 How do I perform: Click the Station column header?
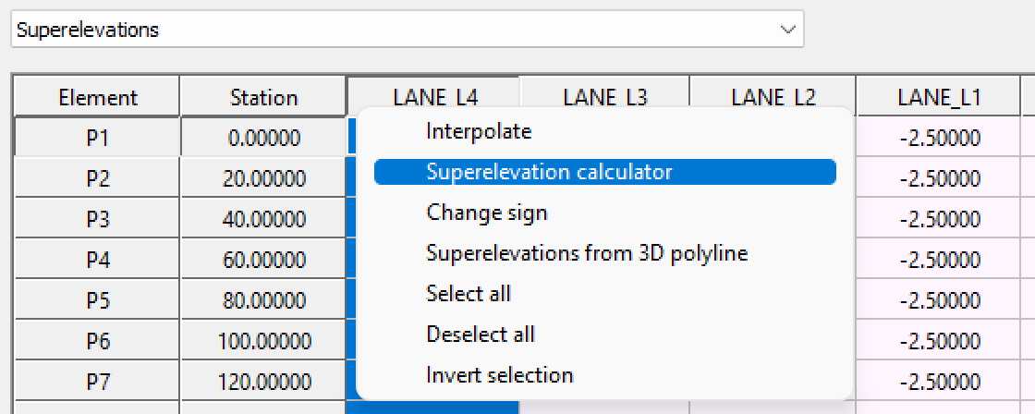pyautogui.click(x=264, y=97)
